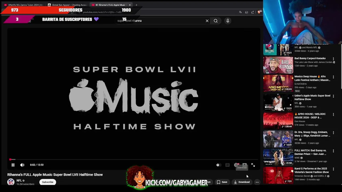Click the browser translate page icon
This screenshot has height=192, width=342.
(240, 12)
